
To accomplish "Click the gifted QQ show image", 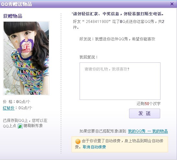I will coord(26,58).
